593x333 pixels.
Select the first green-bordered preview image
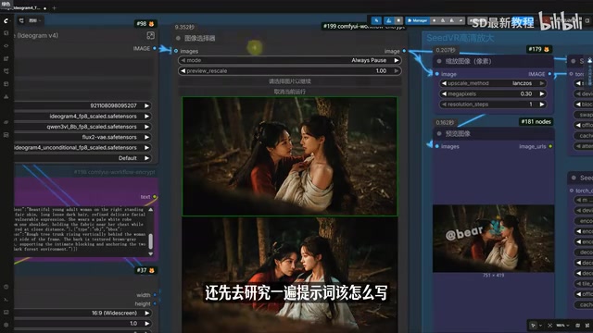(290, 156)
